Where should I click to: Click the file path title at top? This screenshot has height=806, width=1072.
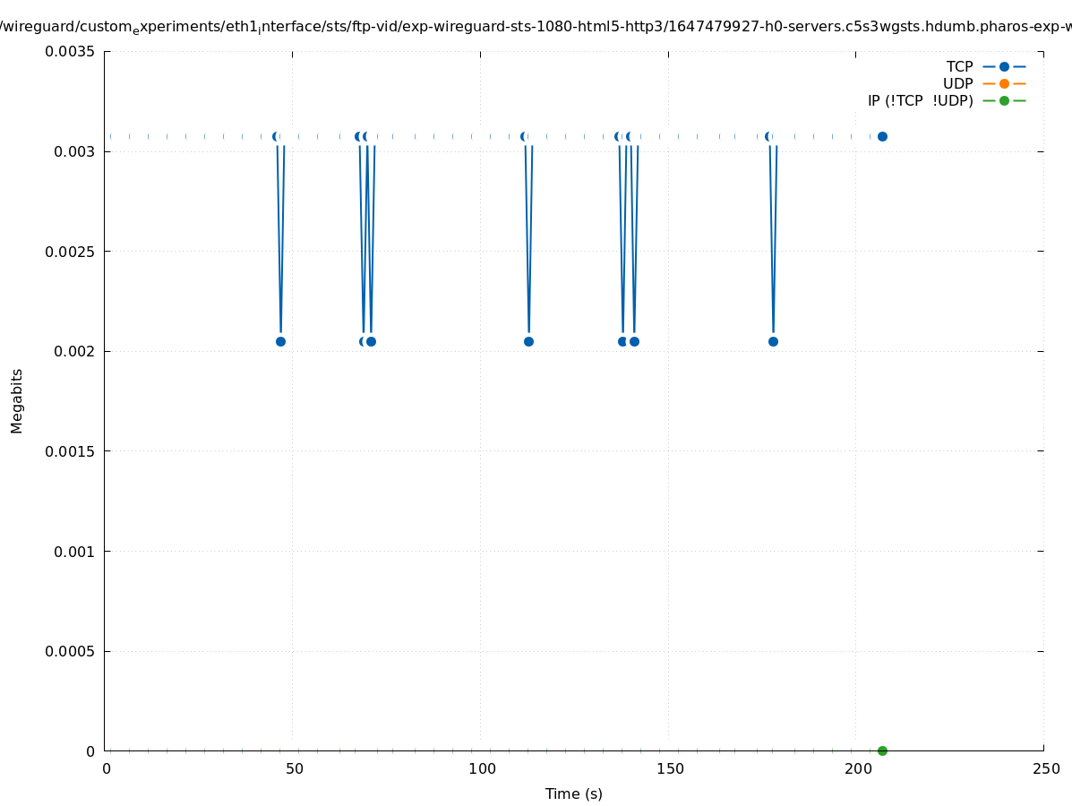tap(536, 27)
